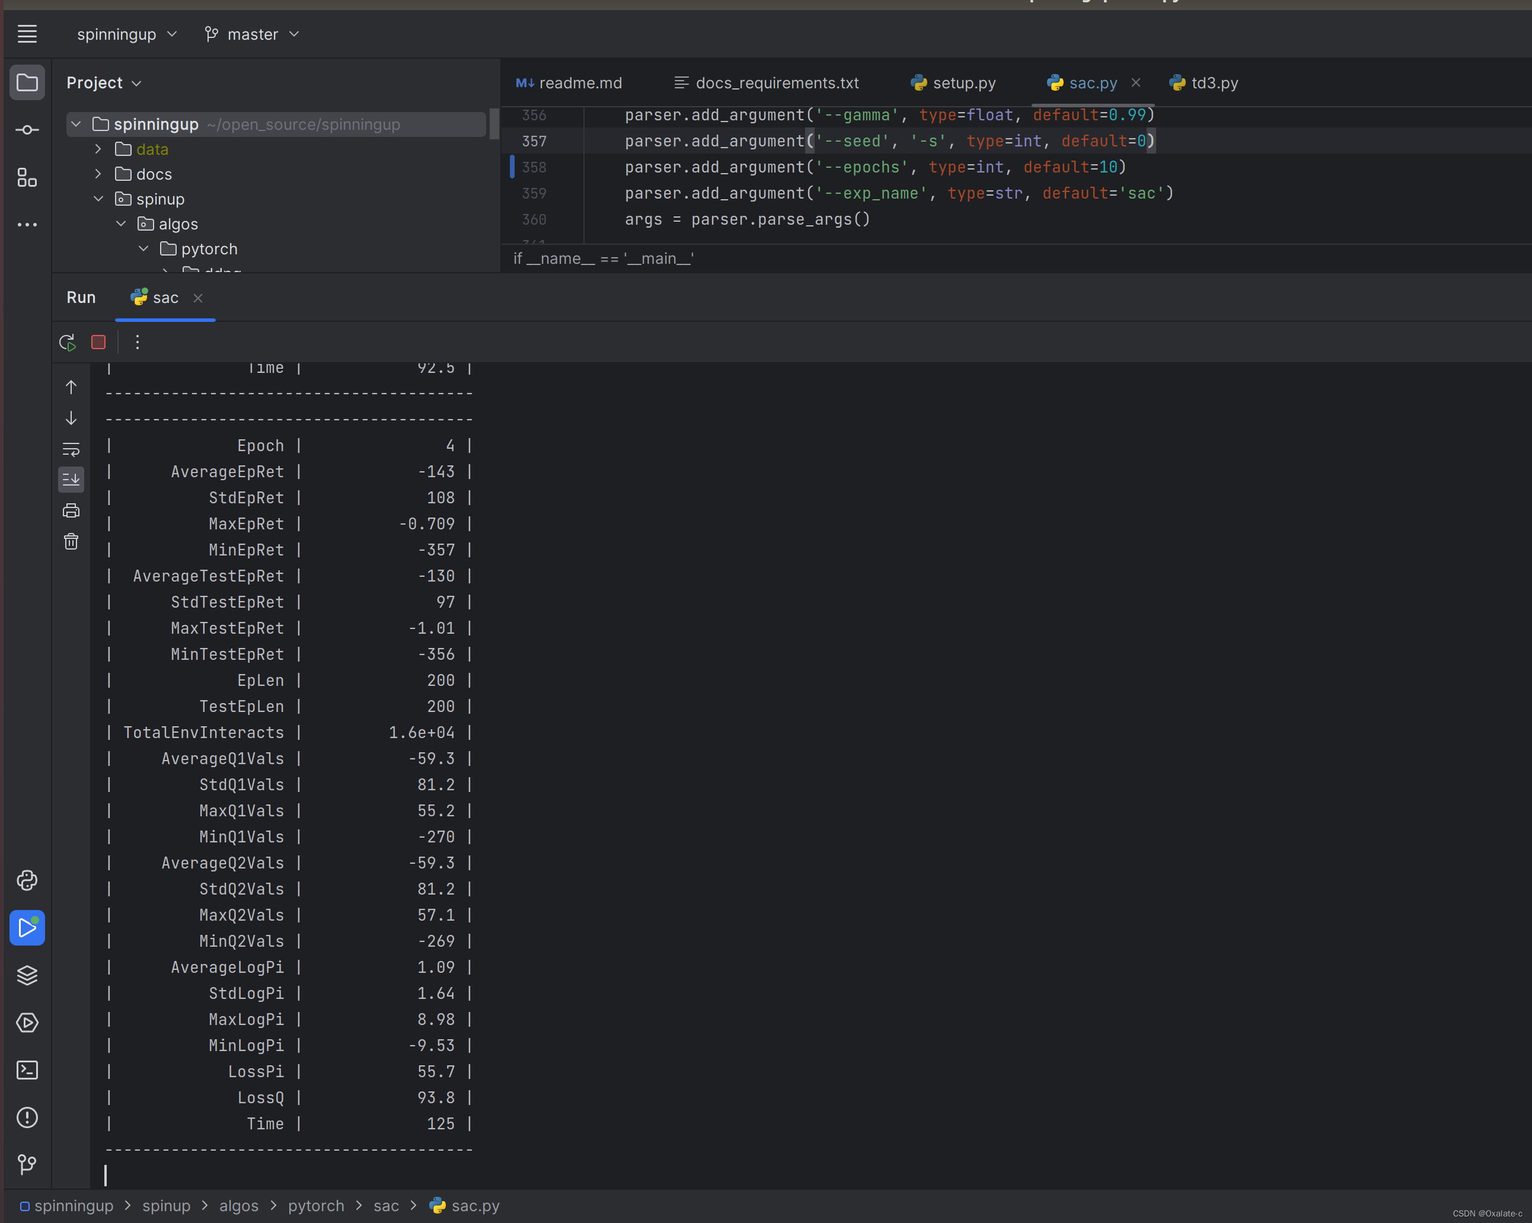Screen dimensions: 1532x1223
Task: Open the Terminal tool window
Action: click(27, 1070)
